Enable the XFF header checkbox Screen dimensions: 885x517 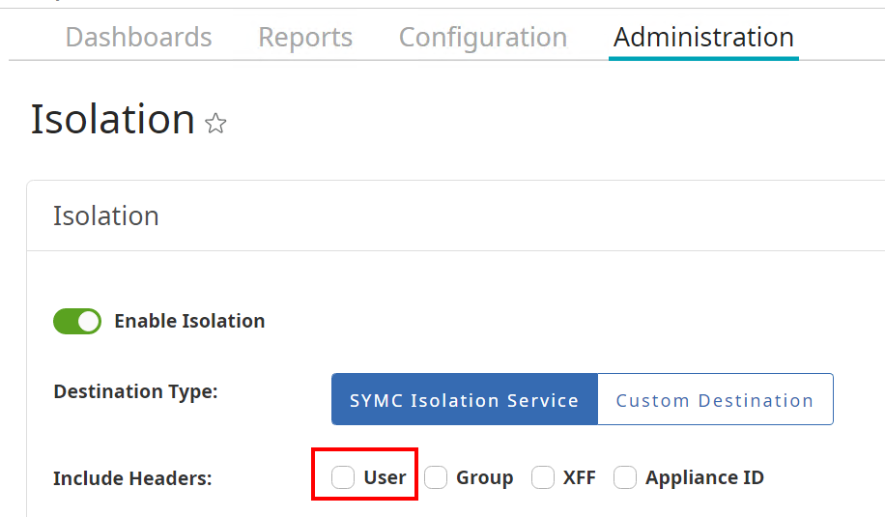coord(543,477)
